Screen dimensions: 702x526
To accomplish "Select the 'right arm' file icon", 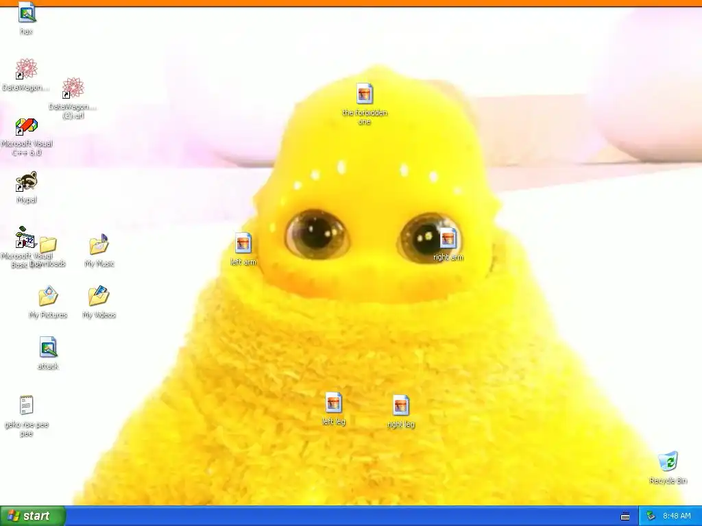I will [x=448, y=238].
